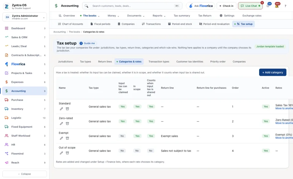293x179 pixels.
Task: Open Staff Workload in sidebar
Action: [x=25, y=136]
